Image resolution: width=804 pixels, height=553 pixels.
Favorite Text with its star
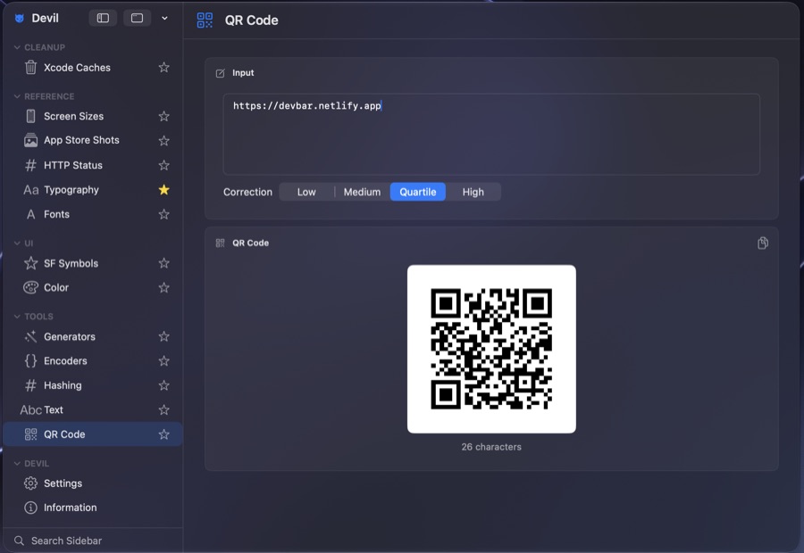pos(164,409)
